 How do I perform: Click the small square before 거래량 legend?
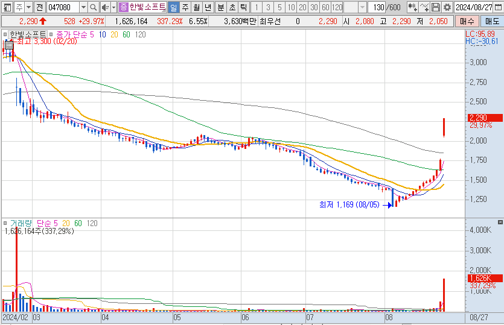pyautogui.click(x=5, y=223)
